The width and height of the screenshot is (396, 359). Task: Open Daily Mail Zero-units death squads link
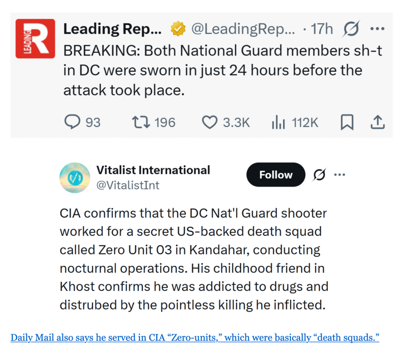pos(195,338)
